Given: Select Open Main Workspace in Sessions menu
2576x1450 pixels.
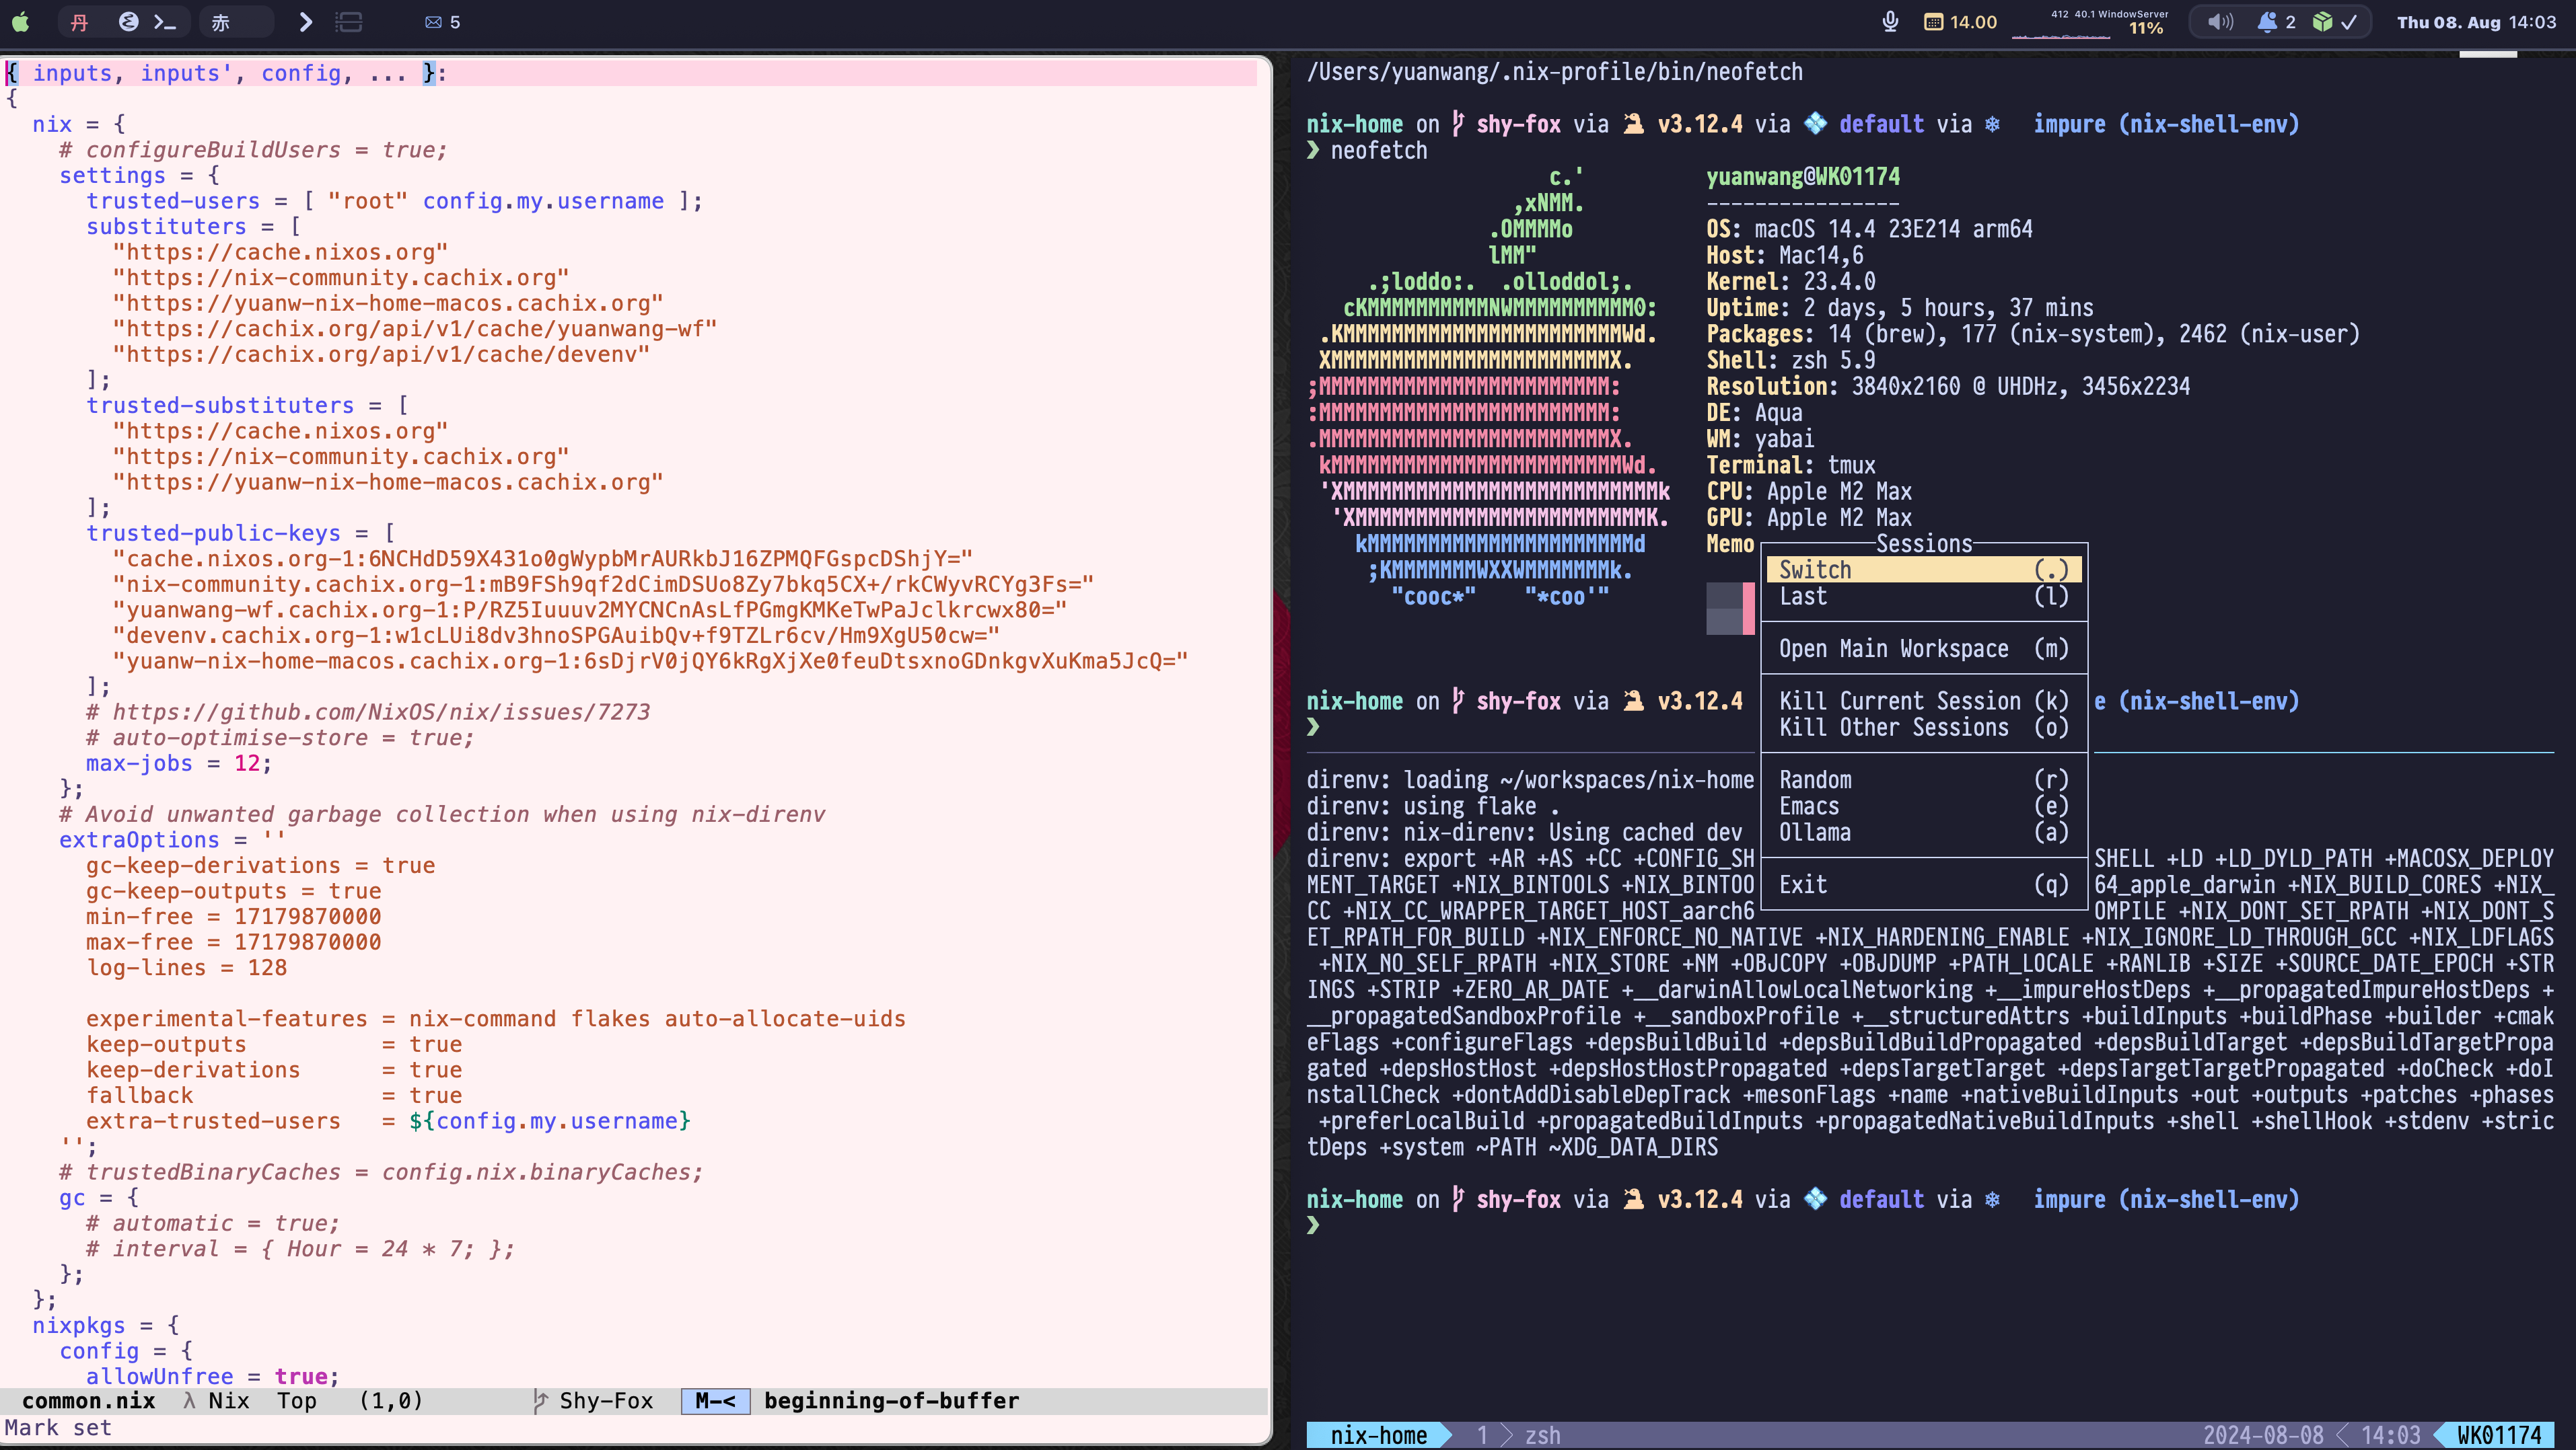Looking at the screenshot, I should [1924, 648].
